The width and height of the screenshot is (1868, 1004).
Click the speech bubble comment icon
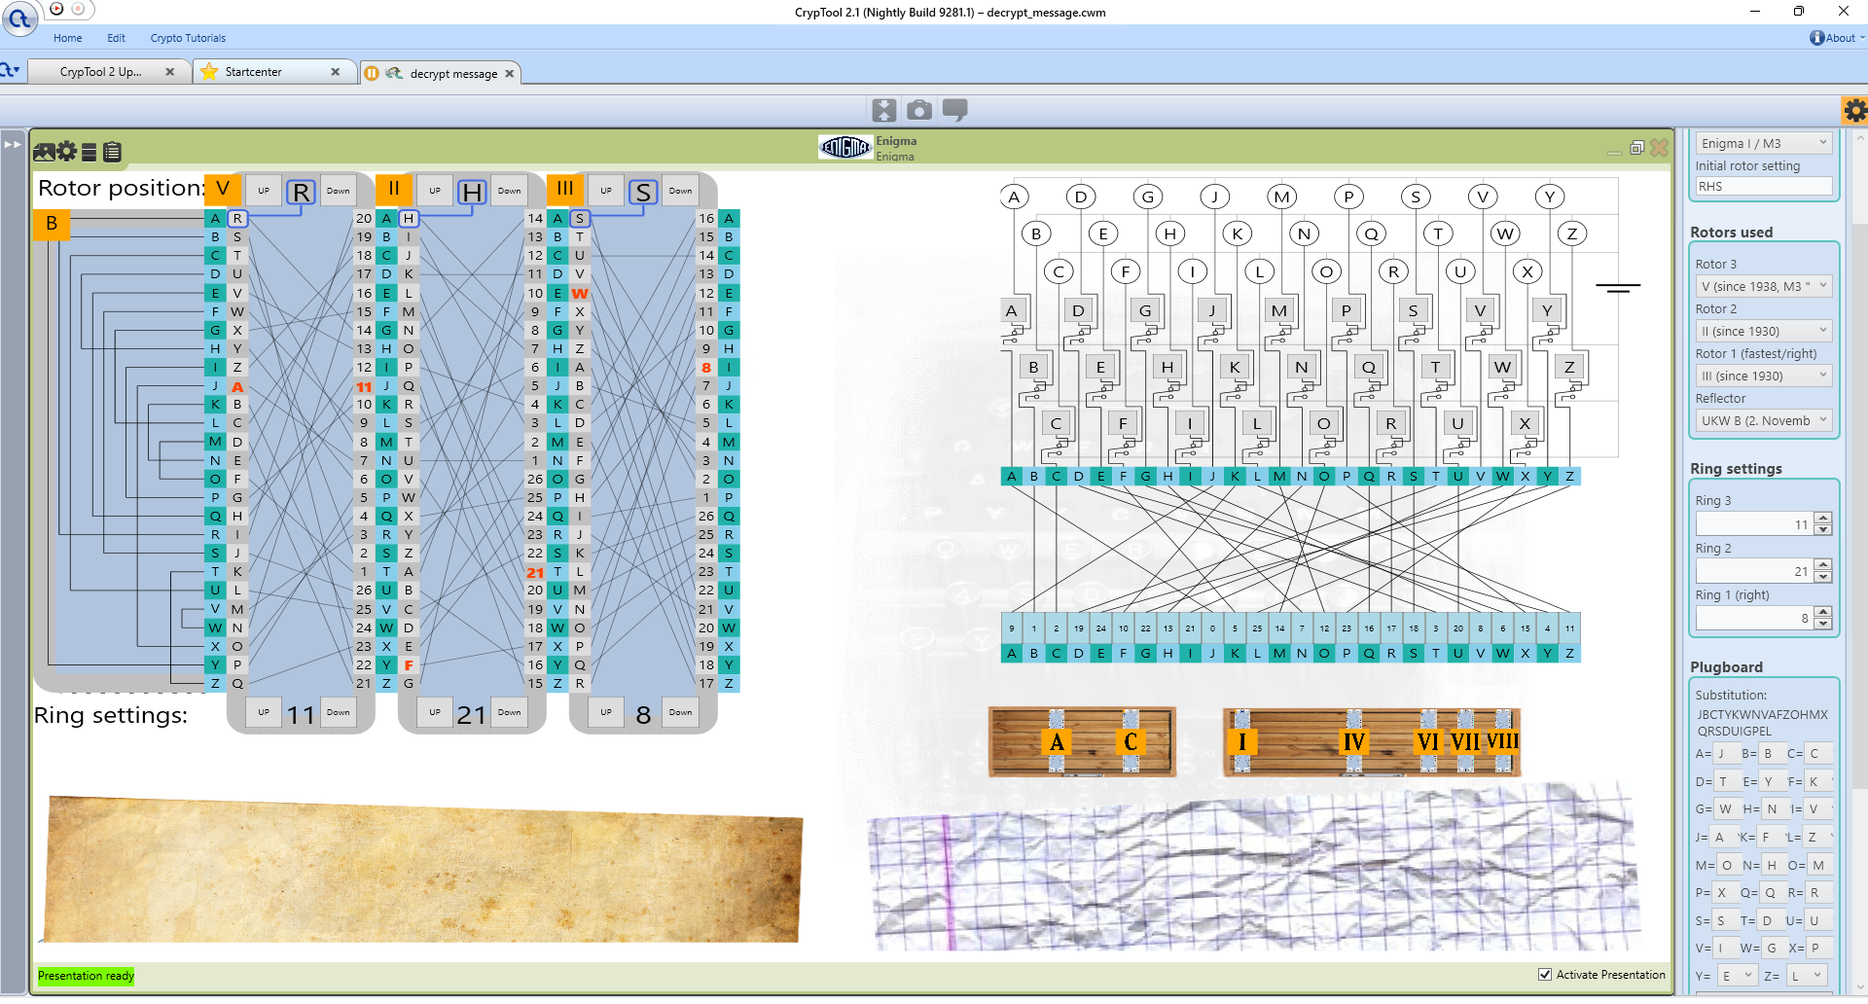pos(955,110)
